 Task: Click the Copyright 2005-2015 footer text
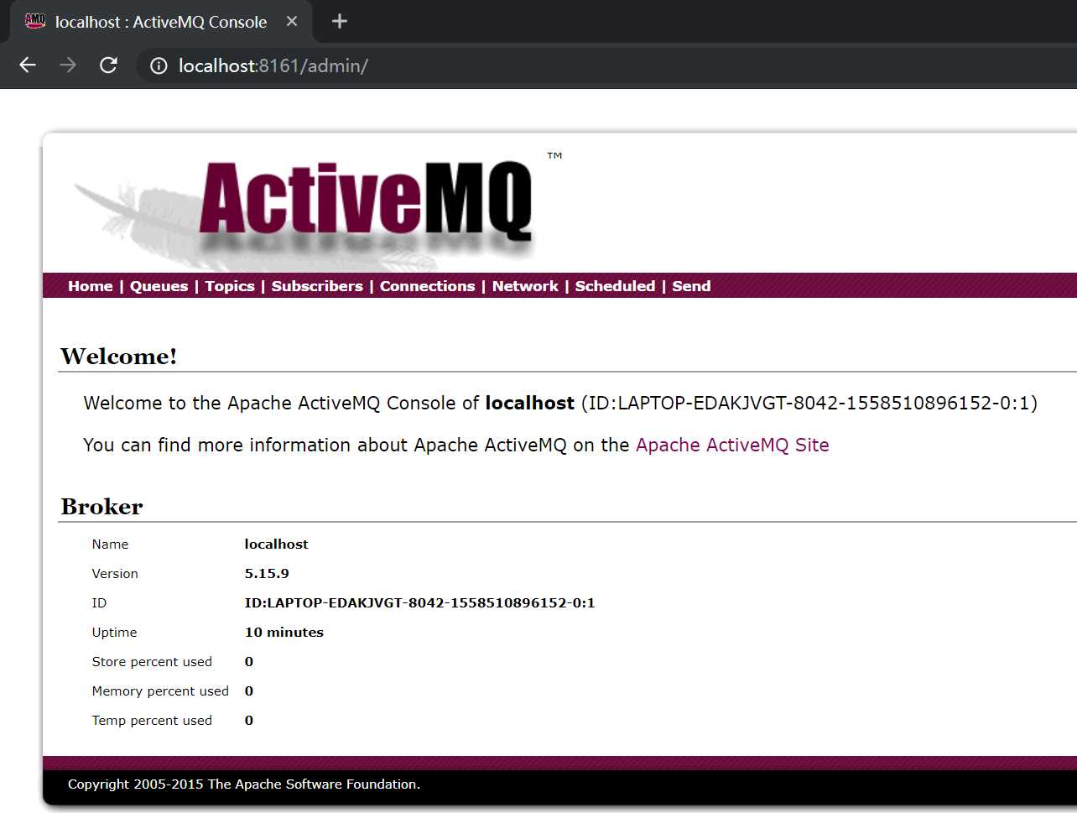tap(244, 784)
